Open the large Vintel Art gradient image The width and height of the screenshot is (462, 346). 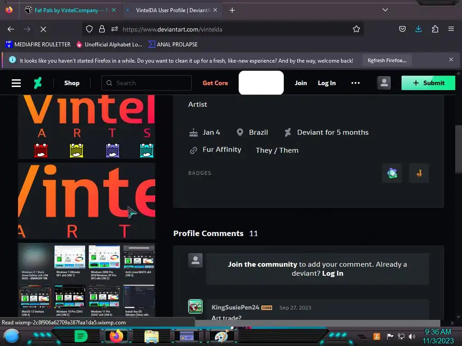87,200
